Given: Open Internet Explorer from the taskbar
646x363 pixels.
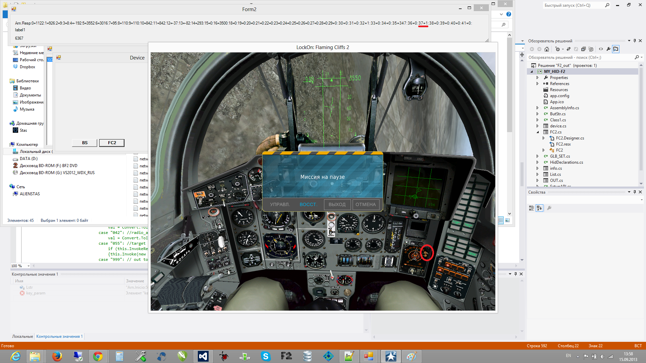Looking at the screenshot, I should [15, 356].
